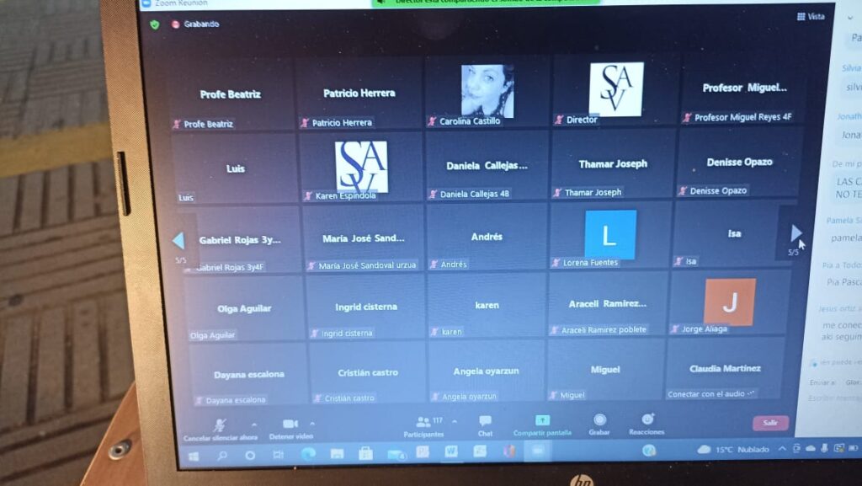Select Andrés participant tile
Screen dimensions: 862x486
(x=487, y=237)
